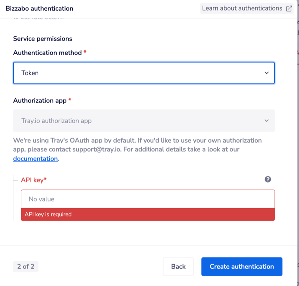
Task: Open the Learn about authentications link
Action: (242, 8)
